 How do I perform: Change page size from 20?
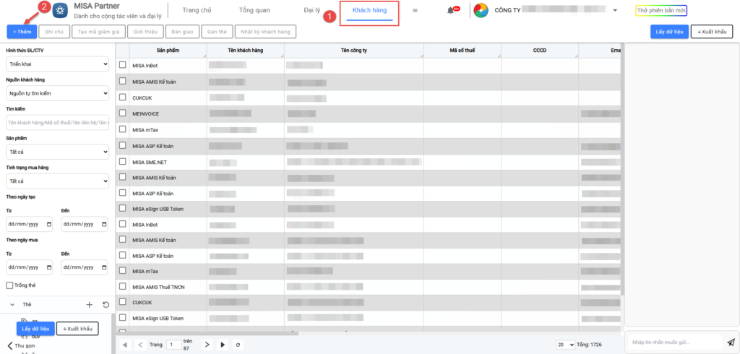(x=566, y=345)
